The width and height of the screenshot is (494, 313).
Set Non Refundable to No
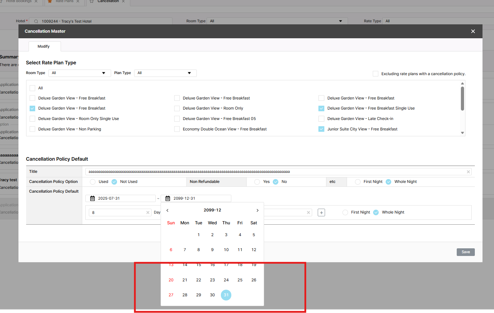[276, 182]
